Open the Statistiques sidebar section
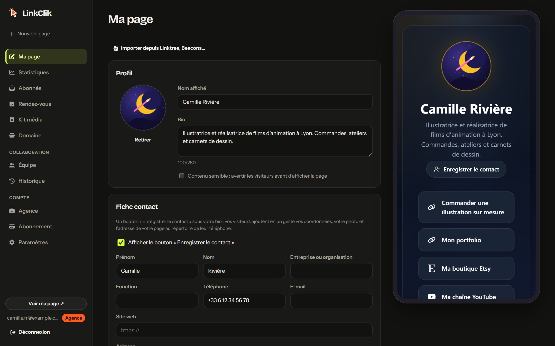The width and height of the screenshot is (555, 346). tap(46, 72)
